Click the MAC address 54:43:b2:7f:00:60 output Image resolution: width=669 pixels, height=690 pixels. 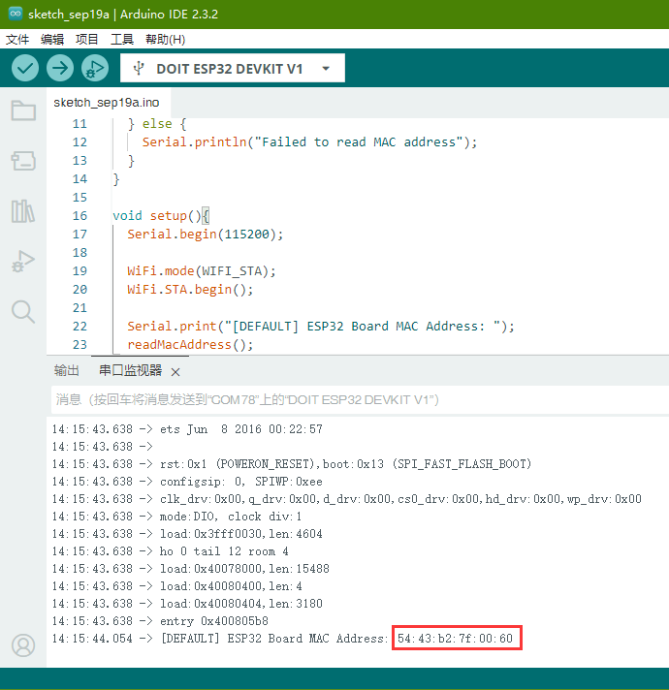coord(455,638)
